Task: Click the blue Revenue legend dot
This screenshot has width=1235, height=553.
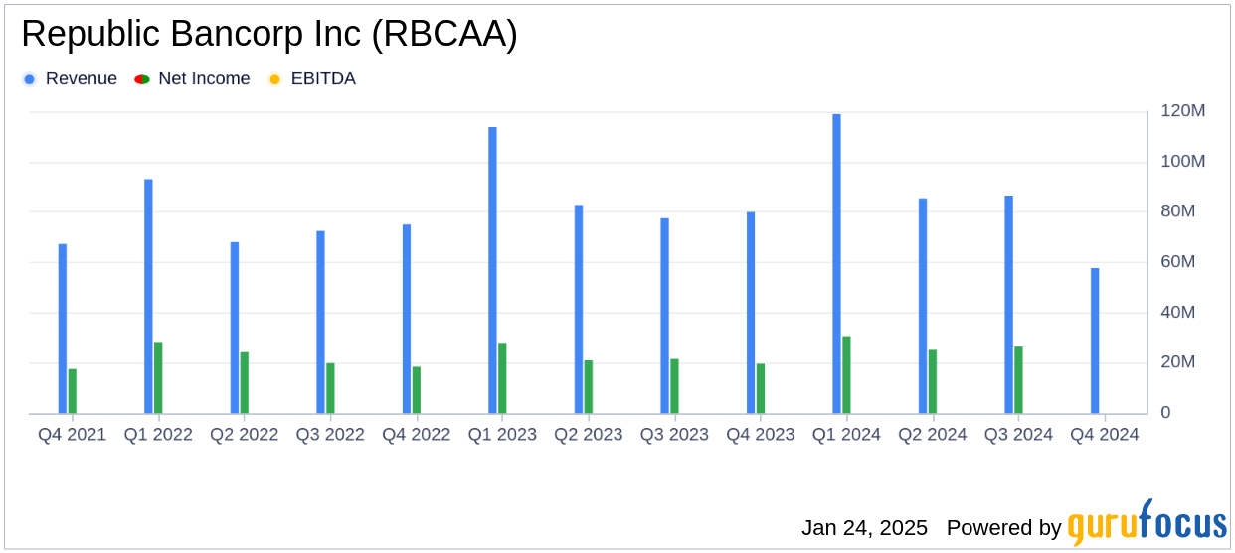Action: pyautogui.click(x=30, y=79)
